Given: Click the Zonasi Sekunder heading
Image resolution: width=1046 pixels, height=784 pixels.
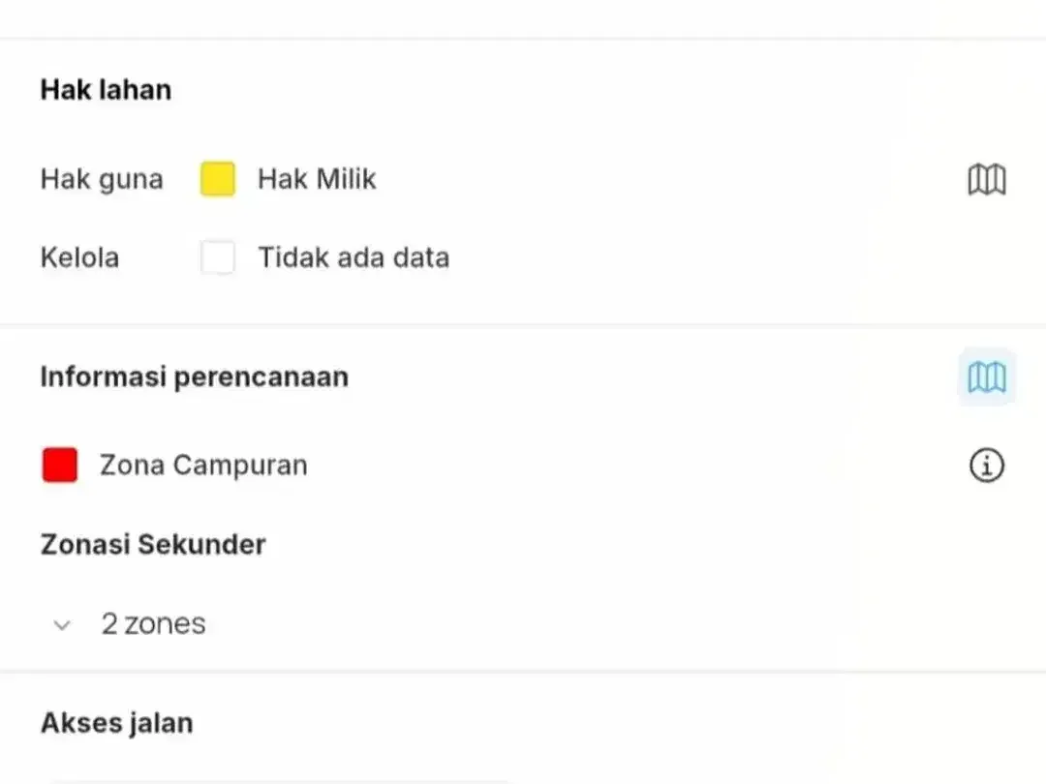Looking at the screenshot, I should pos(153,544).
